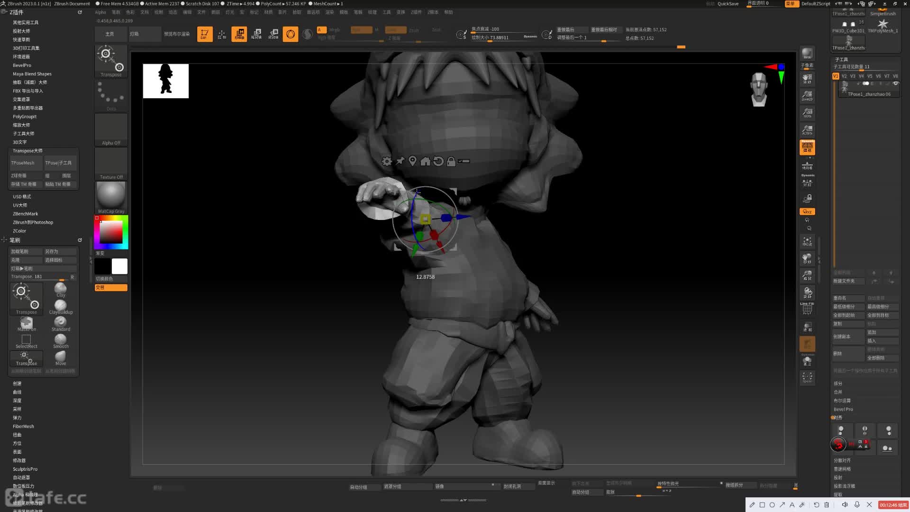Open the Dots stroke selector
Image resolution: width=910 pixels, height=512 pixels.
pyautogui.click(x=111, y=95)
